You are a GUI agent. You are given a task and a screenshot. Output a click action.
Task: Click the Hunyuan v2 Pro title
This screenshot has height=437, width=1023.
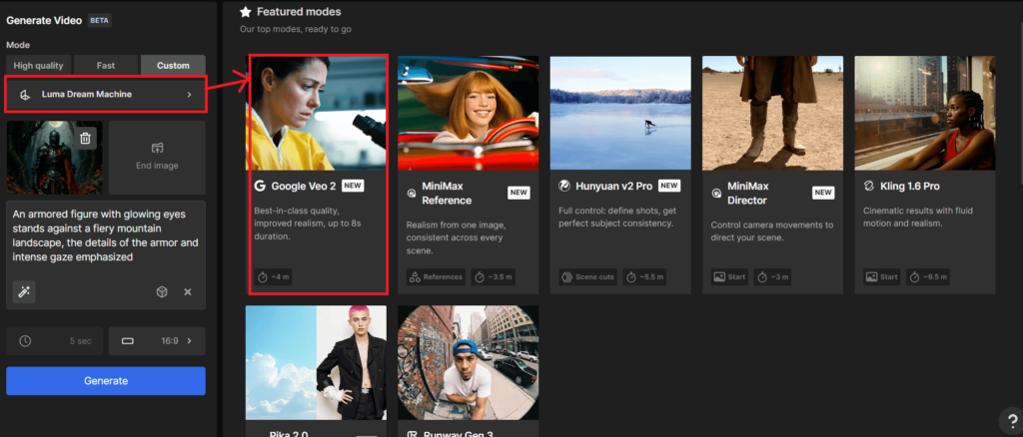coord(614,187)
